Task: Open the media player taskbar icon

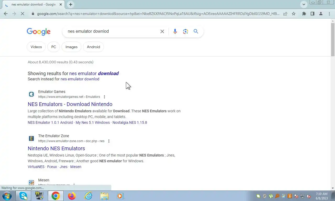Action: 120,196
